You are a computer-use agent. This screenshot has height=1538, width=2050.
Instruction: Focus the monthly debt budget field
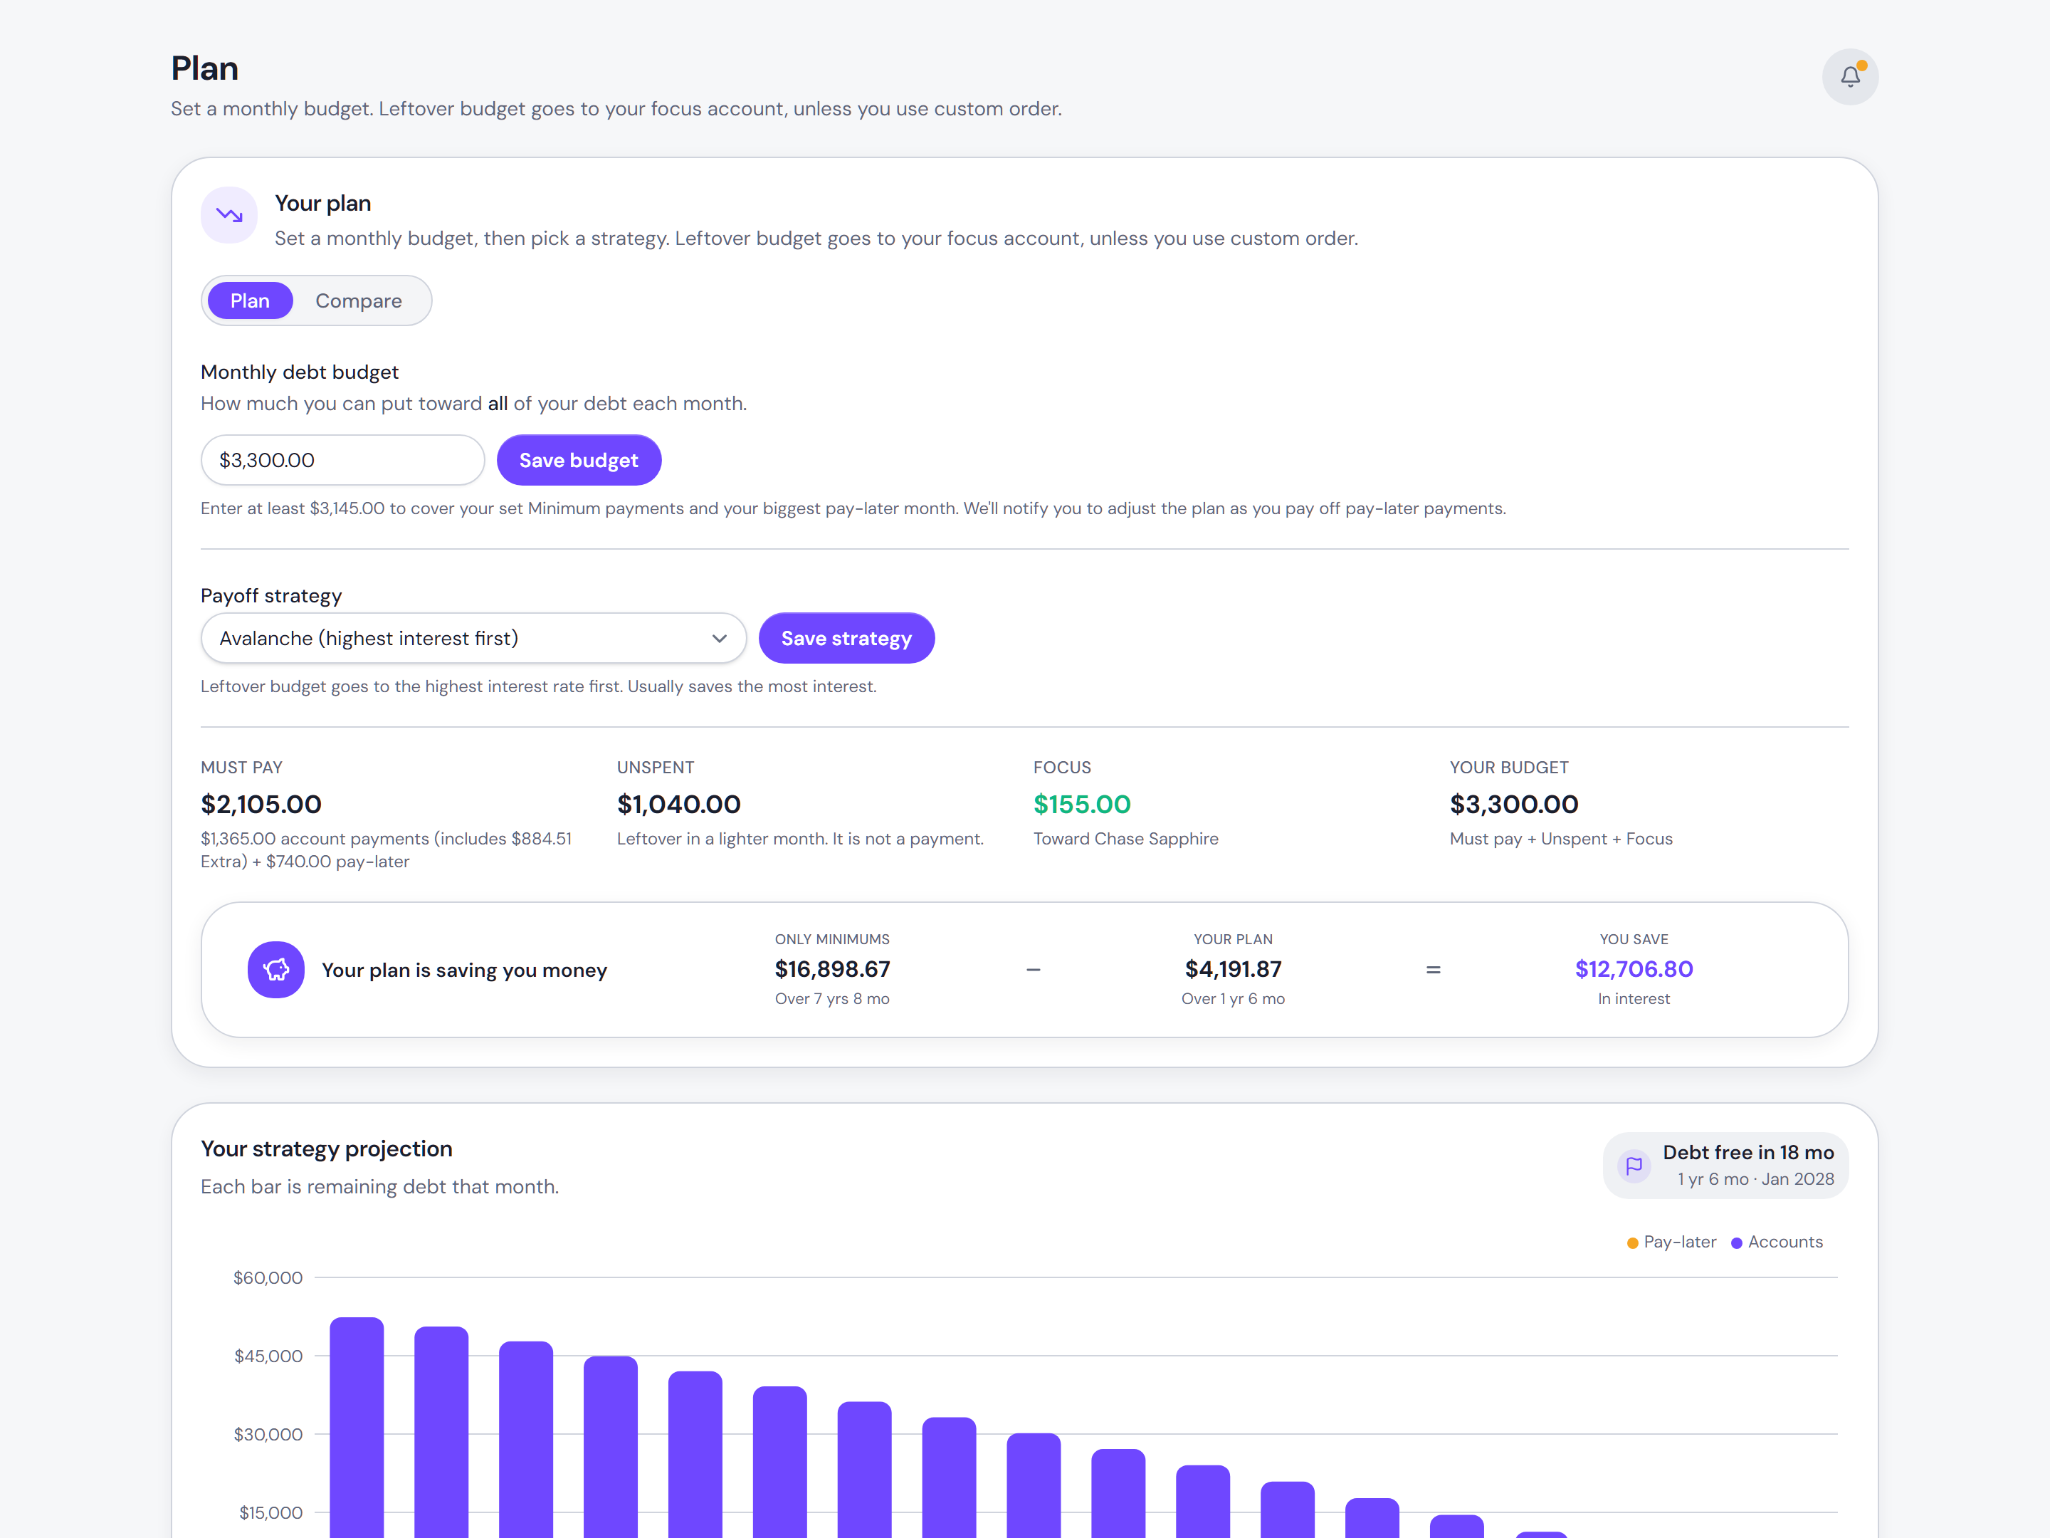click(x=343, y=460)
